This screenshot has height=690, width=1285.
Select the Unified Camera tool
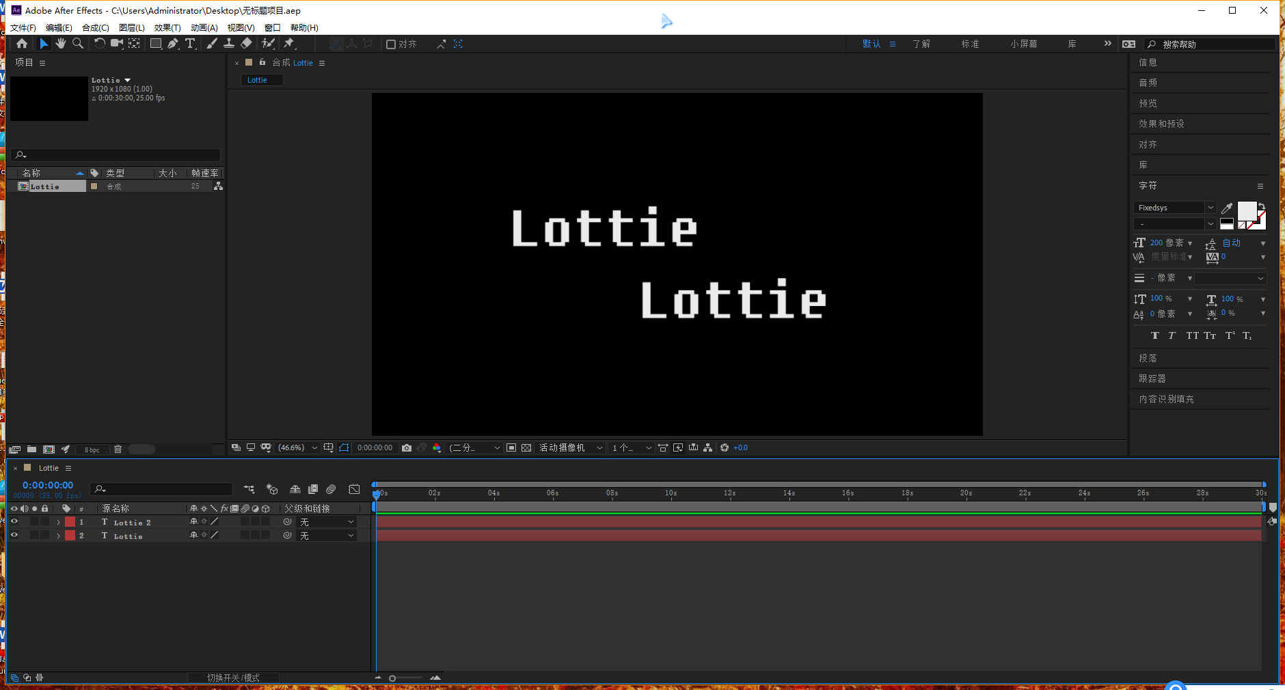(117, 44)
